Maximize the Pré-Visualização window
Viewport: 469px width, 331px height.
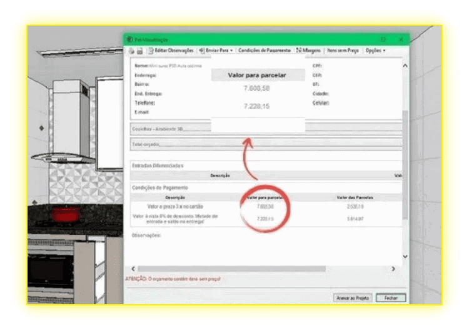coord(383,39)
